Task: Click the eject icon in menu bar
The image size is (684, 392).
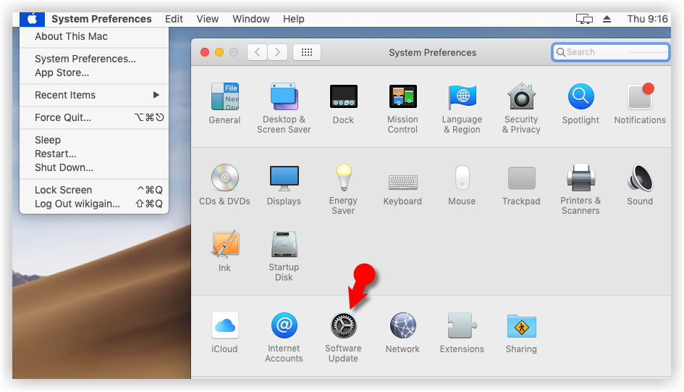Action: click(x=607, y=20)
